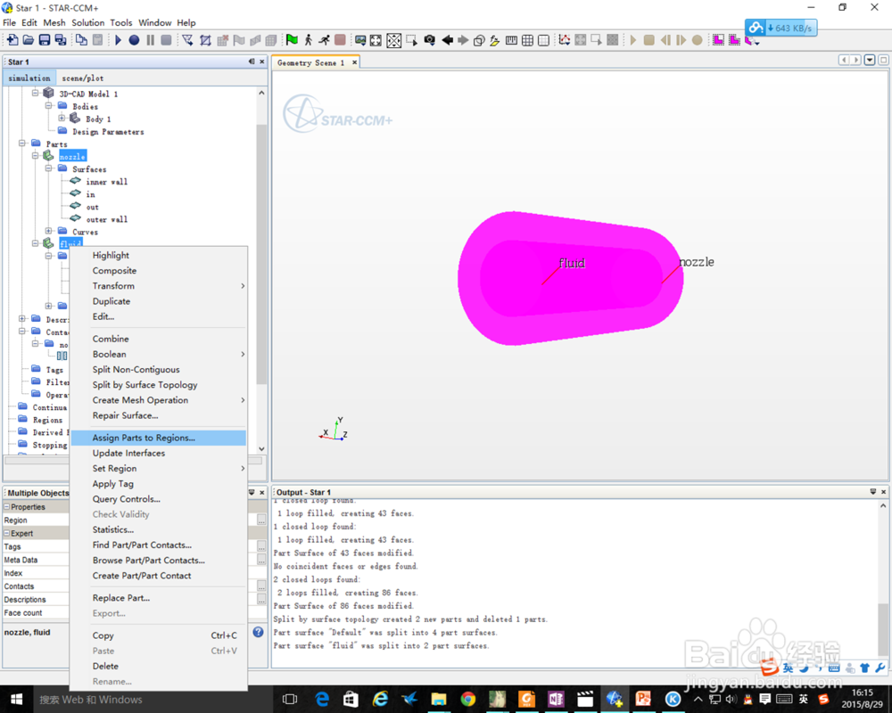Click the grid table toolbar icon
The height and width of the screenshot is (713, 892).
coord(527,40)
